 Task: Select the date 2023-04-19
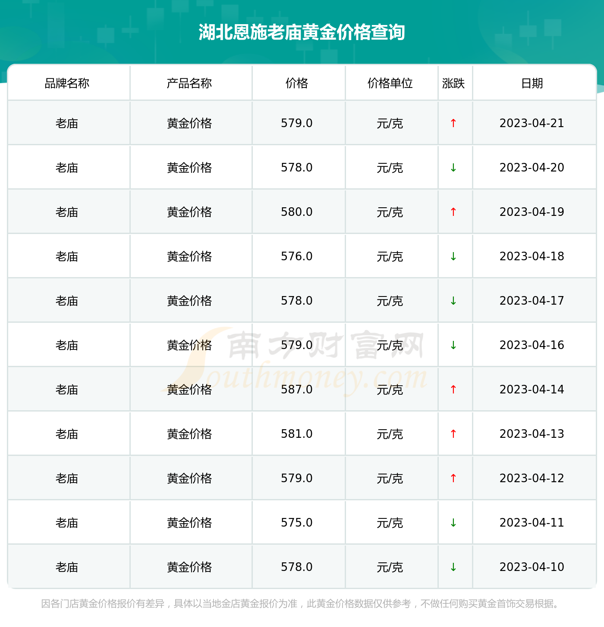tap(532, 212)
